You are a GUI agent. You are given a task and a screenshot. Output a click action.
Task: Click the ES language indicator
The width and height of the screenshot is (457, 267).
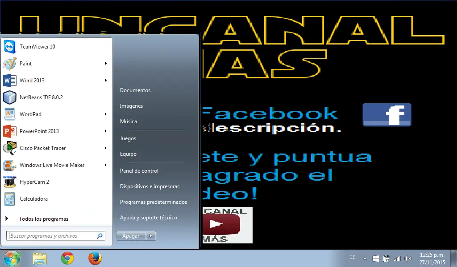(353, 257)
